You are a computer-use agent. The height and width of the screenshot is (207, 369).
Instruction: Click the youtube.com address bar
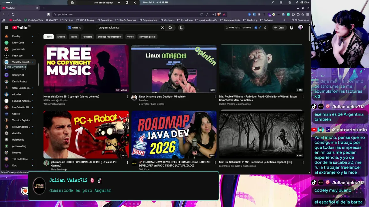(127, 14)
